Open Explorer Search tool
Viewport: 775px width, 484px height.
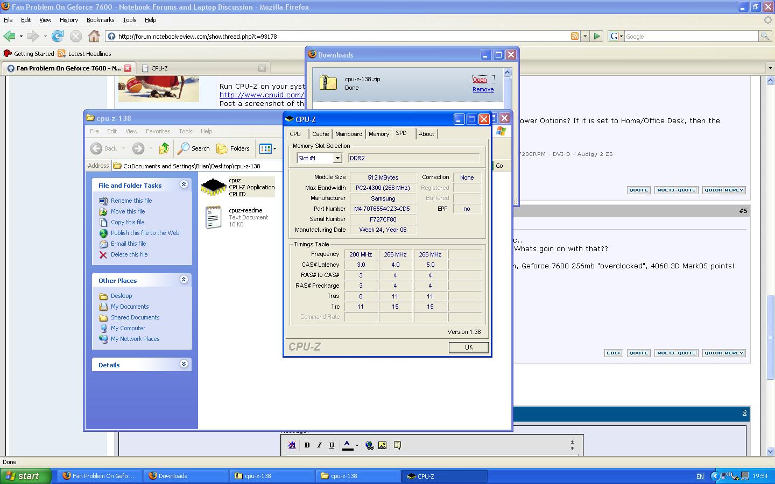tap(194, 148)
